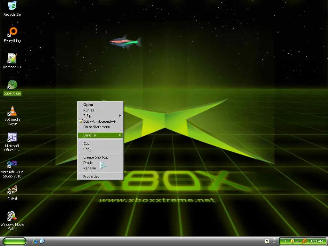Image resolution: width=328 pixels, height=246 pixels.
Task: Select the Microsoft Office desktop shortcut
Action: (x=12, y=142)
